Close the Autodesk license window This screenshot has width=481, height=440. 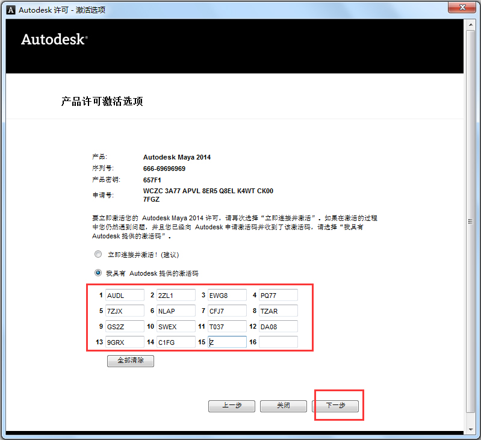pos(462,7)
